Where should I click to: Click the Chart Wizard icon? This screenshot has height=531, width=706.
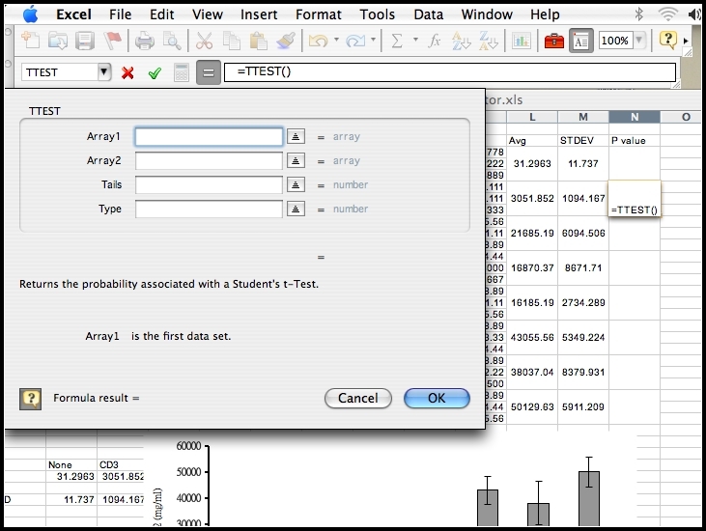click(521, 41)
